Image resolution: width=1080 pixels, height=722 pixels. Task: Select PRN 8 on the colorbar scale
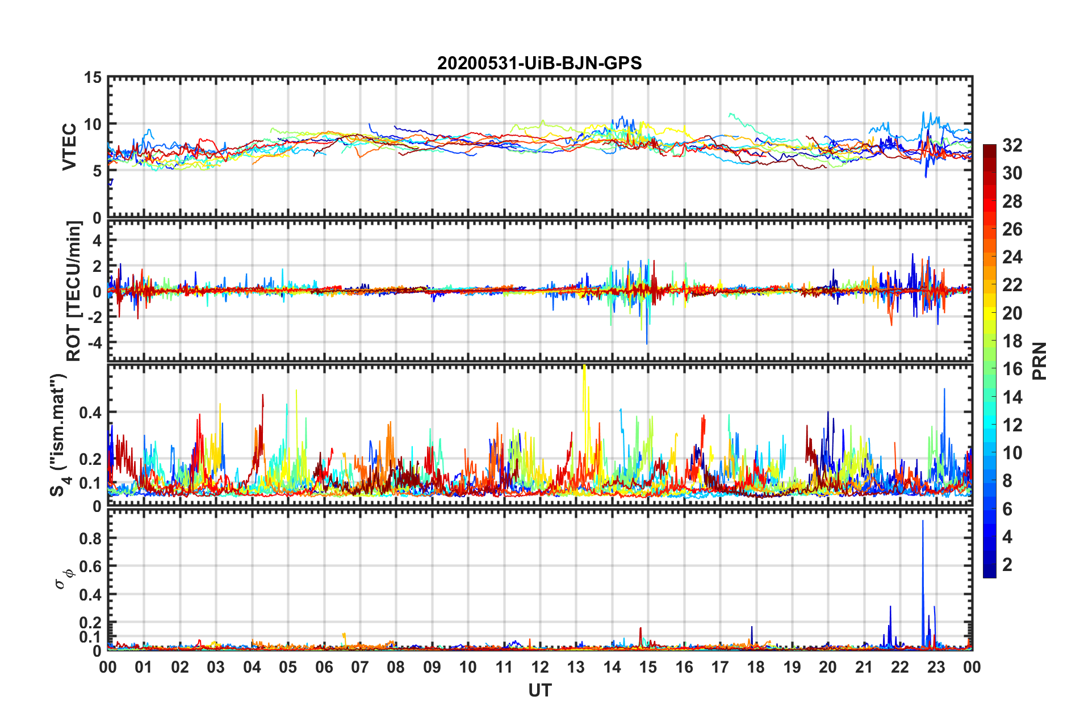[1007, 481]
